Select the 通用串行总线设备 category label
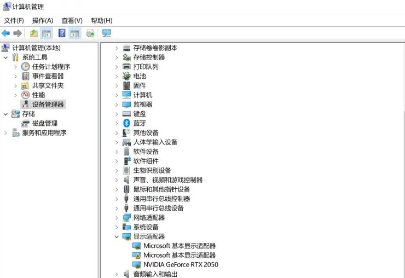This screenshot has height=278, width=405. point(158,208)
